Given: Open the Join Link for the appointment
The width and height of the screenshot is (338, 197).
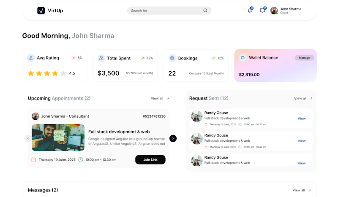Looking at the screenshot, I should 150,159.
